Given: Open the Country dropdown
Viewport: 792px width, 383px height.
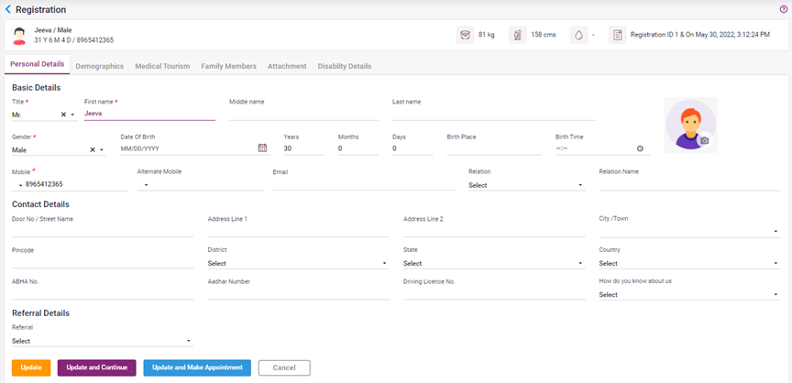Looking at the screenshot, I should tap(776, 263).
